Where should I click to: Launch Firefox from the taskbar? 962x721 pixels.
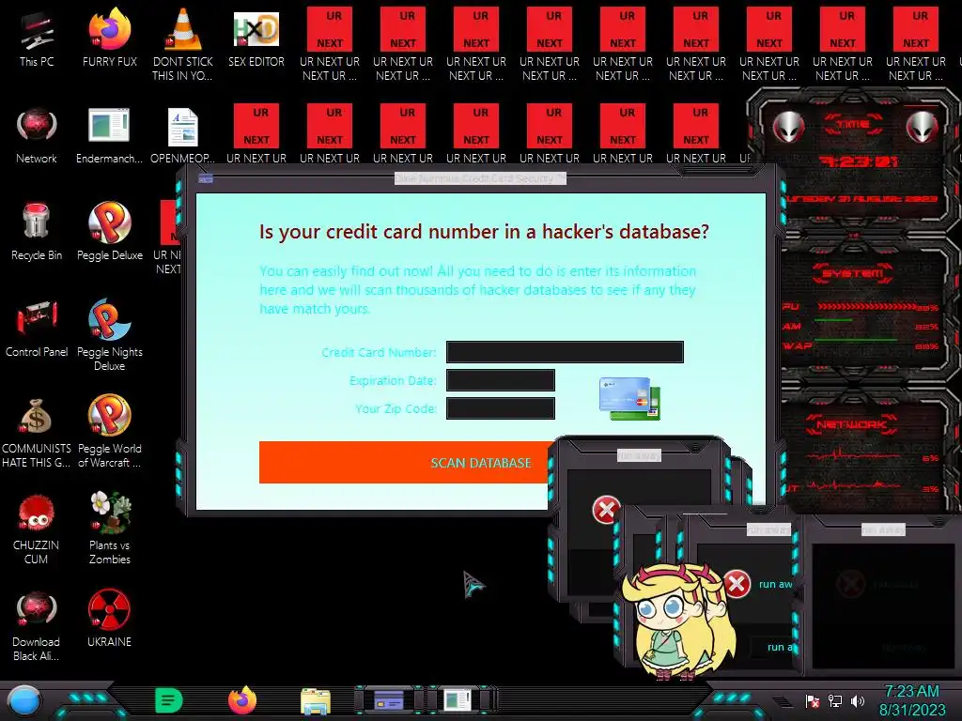click(242, 700)
